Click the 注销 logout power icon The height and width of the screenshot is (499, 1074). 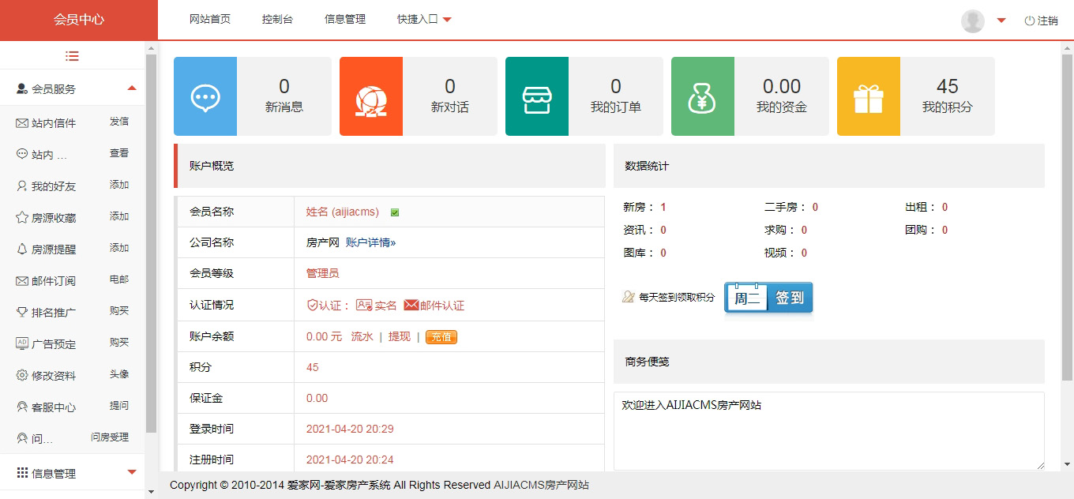click(x=1029, y=21)
